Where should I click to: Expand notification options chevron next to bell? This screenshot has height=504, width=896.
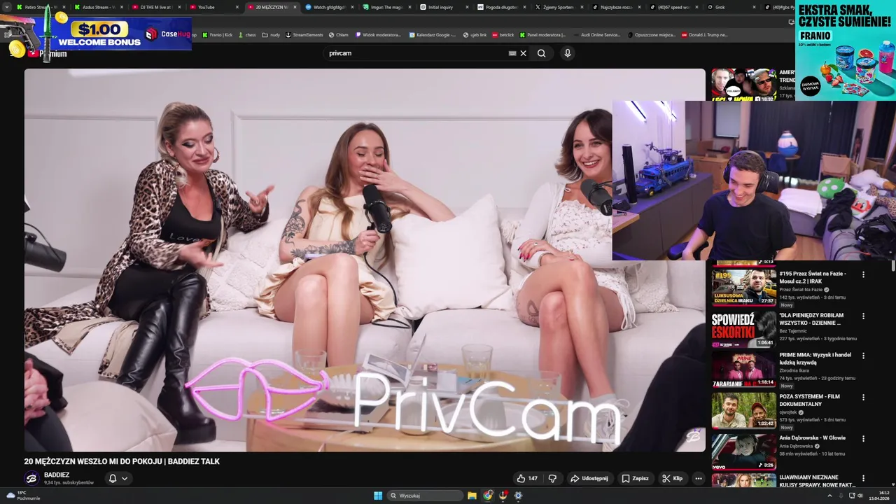[x=125, y=479]
